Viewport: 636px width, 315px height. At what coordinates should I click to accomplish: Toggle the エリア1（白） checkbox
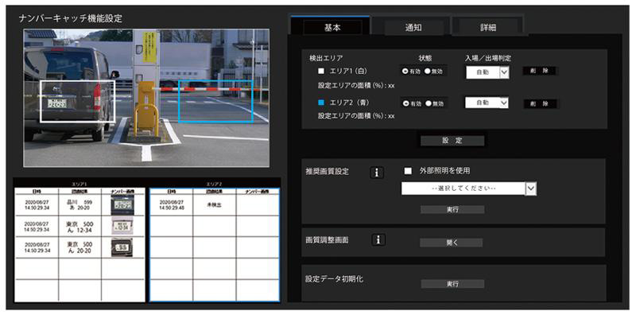(x=321, y=71)
